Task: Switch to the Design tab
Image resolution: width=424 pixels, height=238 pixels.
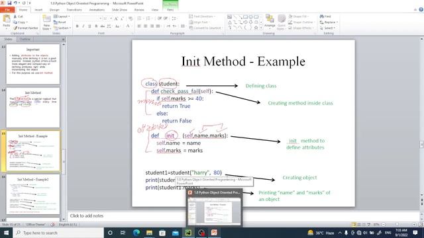Action: click(54, 10)
